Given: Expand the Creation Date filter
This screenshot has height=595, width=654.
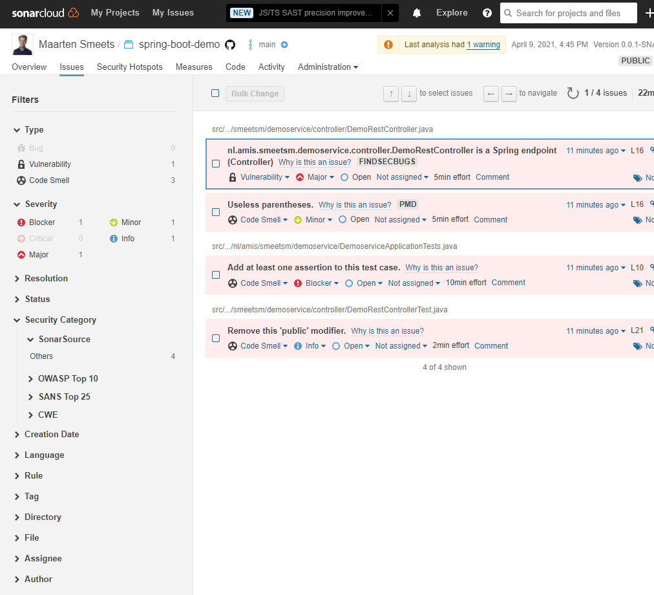Looking at the screenshot, I should [51, 434].
